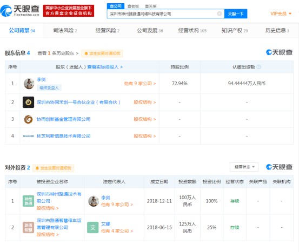299x252 pixels.
Task: Open 协同创新基金管理有限公司 logo icon
Action: coord(29,119)
